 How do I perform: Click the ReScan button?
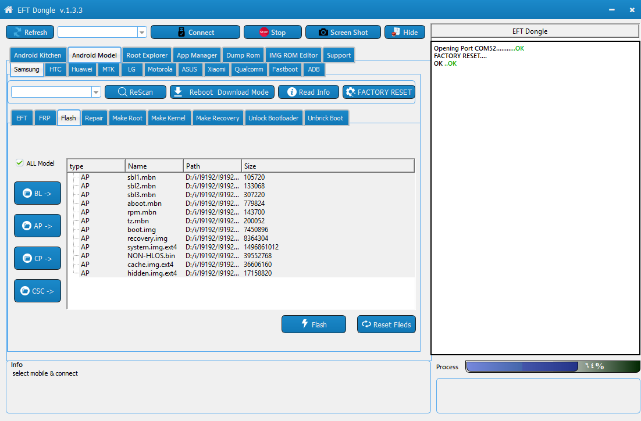coord(136,92)
